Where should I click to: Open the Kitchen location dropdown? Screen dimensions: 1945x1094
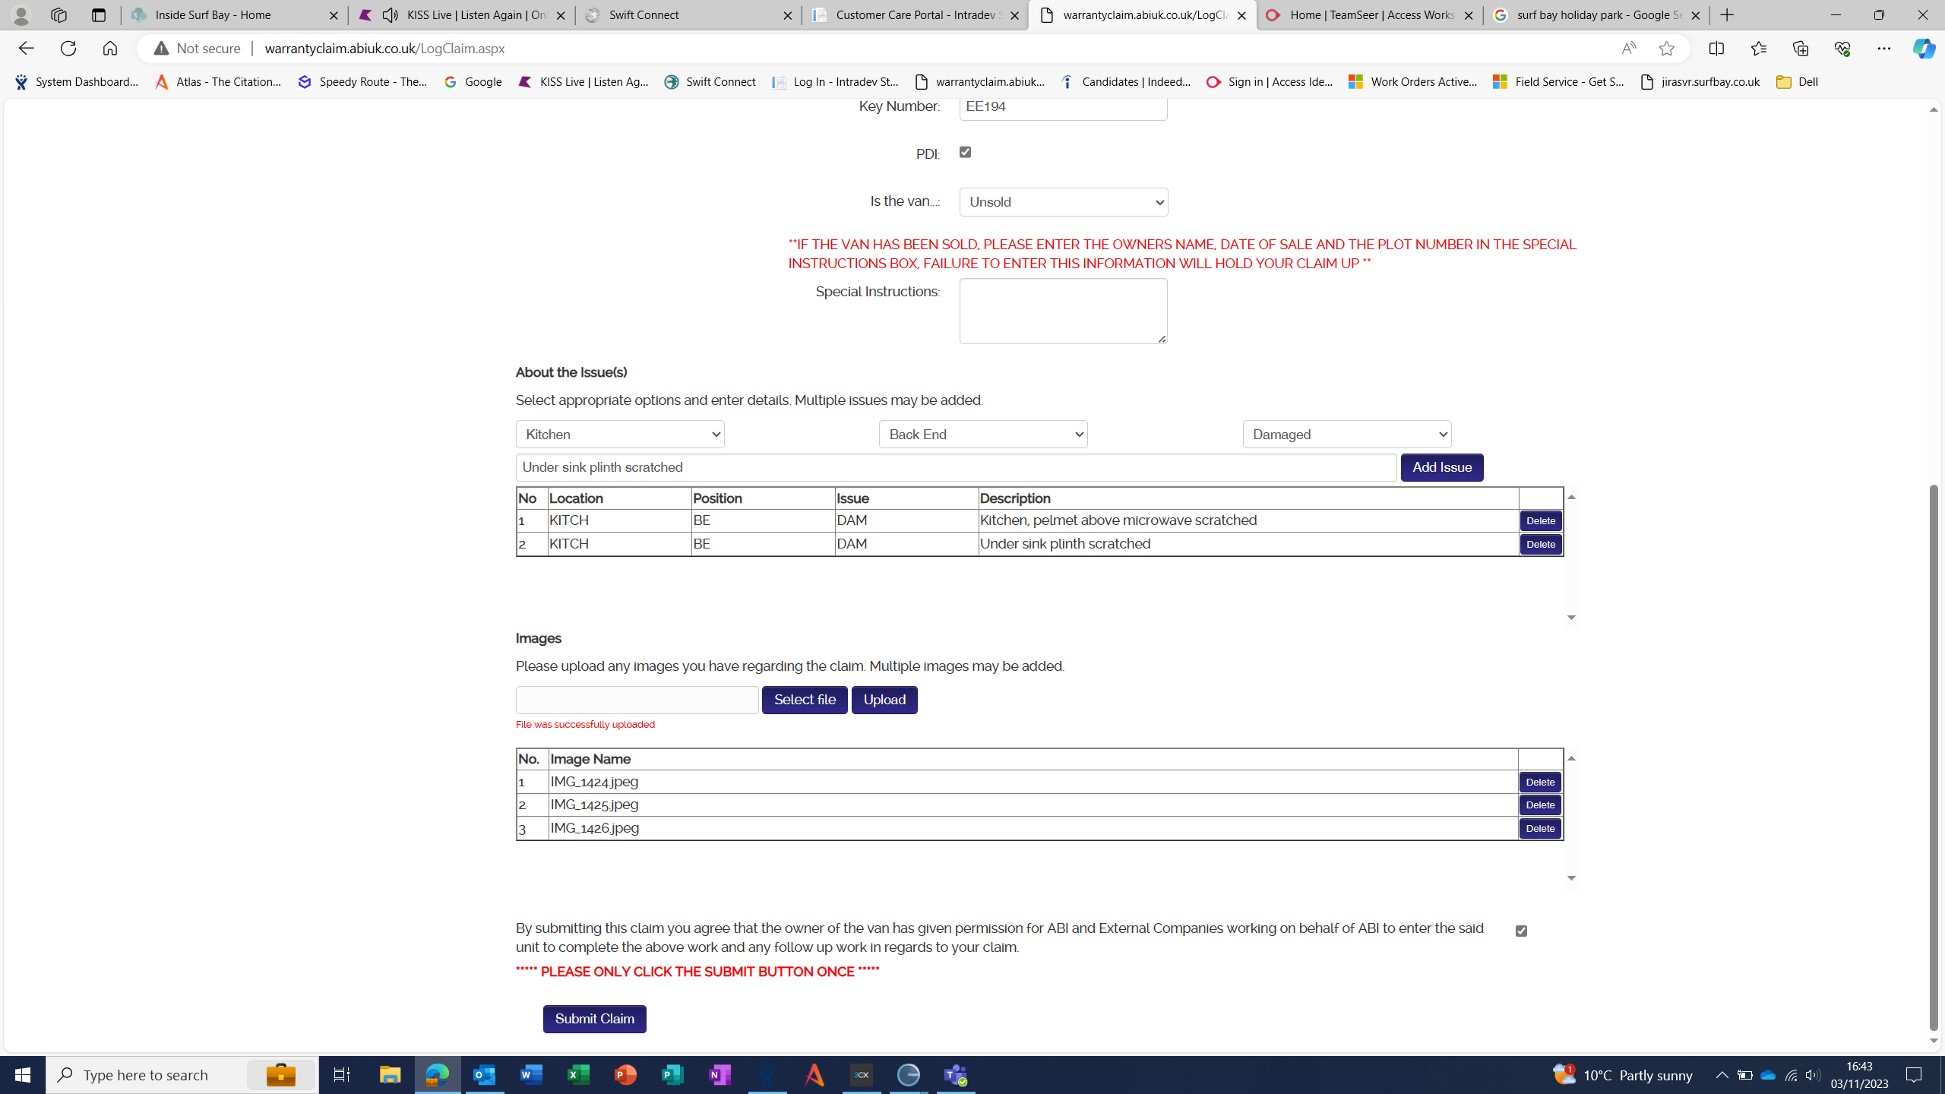620,435
